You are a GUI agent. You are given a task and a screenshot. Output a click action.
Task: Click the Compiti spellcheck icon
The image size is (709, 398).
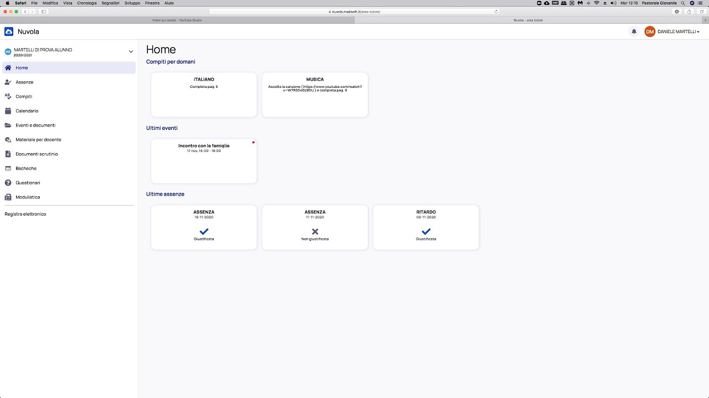pyautogui.click(x=8, y=96)
